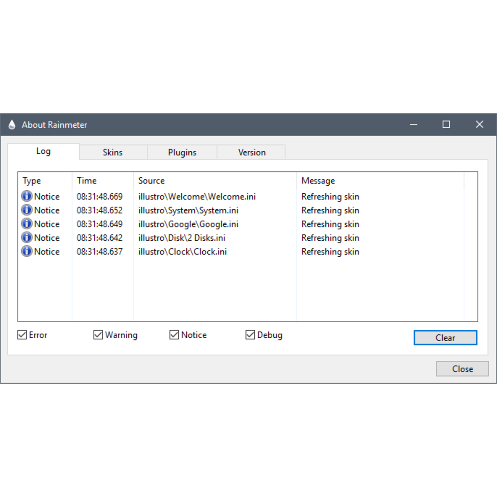Click info icon on Welcome.ini log row

pos(27,196)
